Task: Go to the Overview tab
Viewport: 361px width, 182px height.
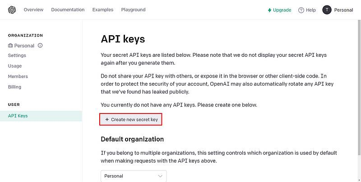Action: 33,10
